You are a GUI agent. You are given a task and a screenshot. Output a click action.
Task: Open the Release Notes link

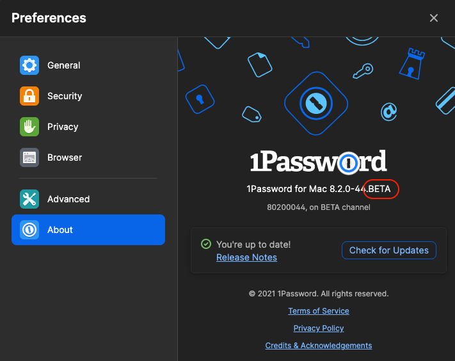coord(246,257)
